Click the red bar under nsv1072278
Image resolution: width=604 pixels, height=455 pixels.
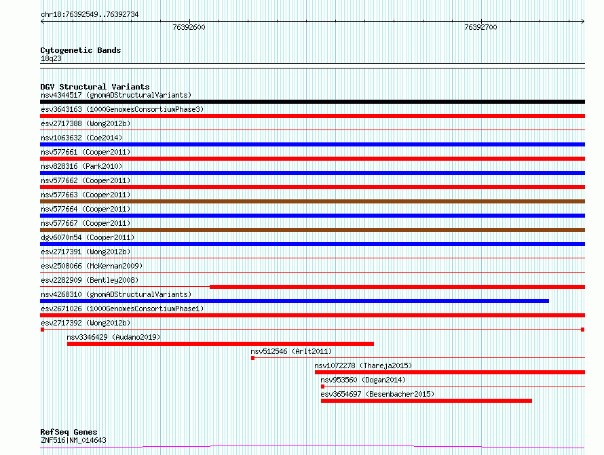click(x=450, y=372)
